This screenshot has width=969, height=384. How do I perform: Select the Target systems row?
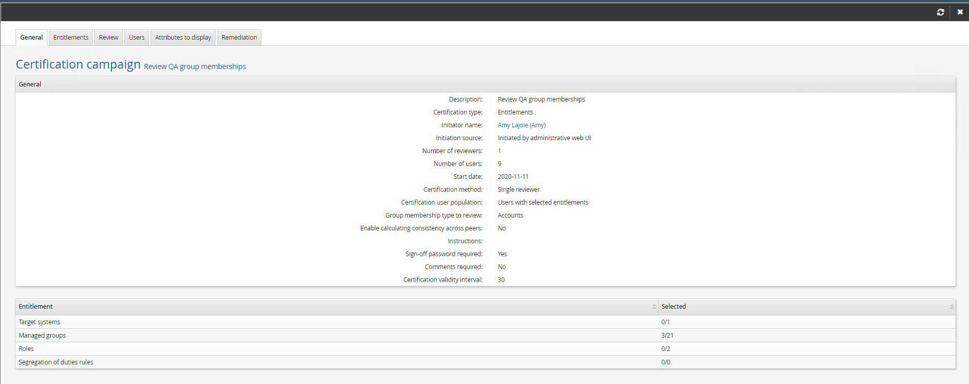(40, 322)
